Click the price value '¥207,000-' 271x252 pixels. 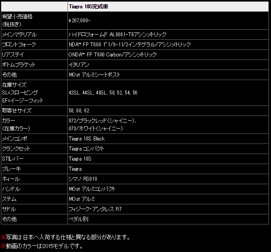coord(79,21)
